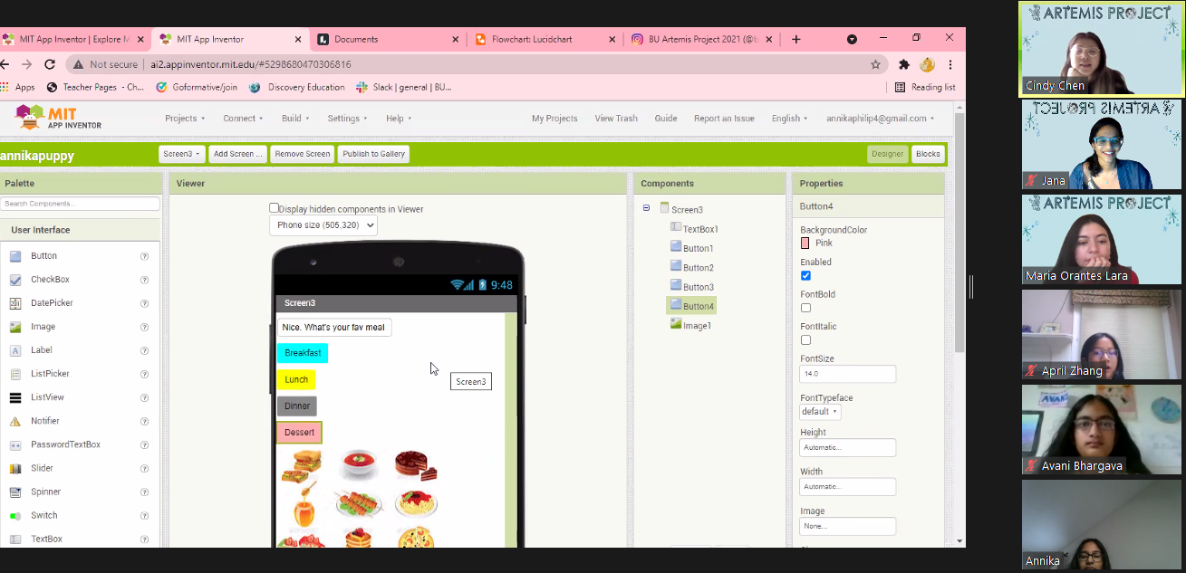1186x573 pixels.
Task: Open the FontTypeface default dropdown
Action: pyautogui.click(x=820, y=412)
